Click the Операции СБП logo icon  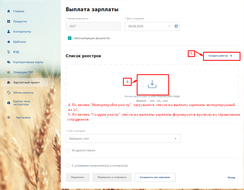click(x=9, y=72)
